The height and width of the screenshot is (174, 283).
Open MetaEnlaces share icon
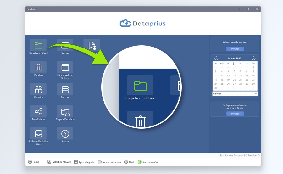click(x=38, y=111)
